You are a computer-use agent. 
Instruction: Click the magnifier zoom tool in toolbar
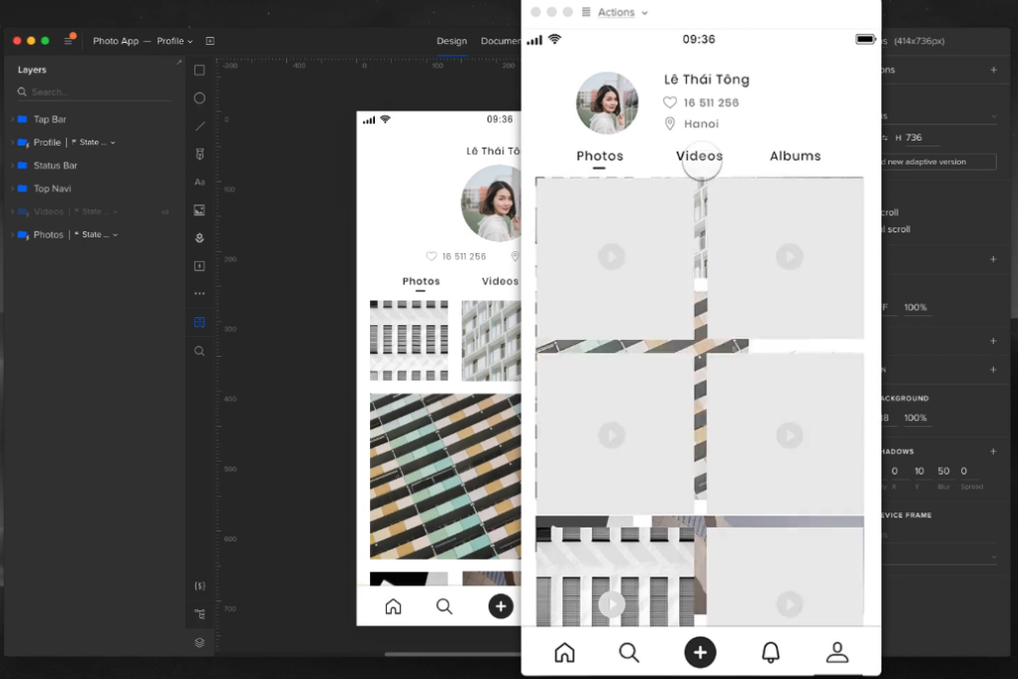tap(199, 351)
